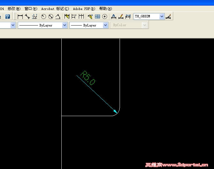Select the Linear Dimension tool
The width and height of the screenshot is (214, 169).
pyautogui.click(x=20, y=16)
